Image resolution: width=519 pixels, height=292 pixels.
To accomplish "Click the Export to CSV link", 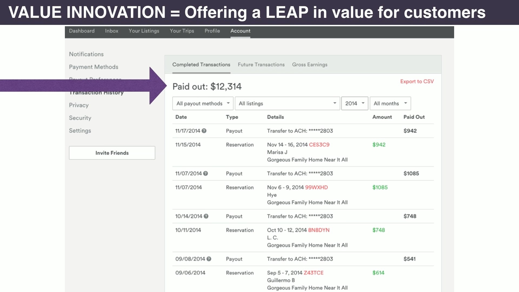I will coord(417,82).
